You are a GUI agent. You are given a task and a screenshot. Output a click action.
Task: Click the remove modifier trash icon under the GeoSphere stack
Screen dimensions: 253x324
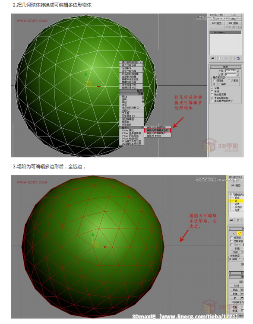(231, 58)
